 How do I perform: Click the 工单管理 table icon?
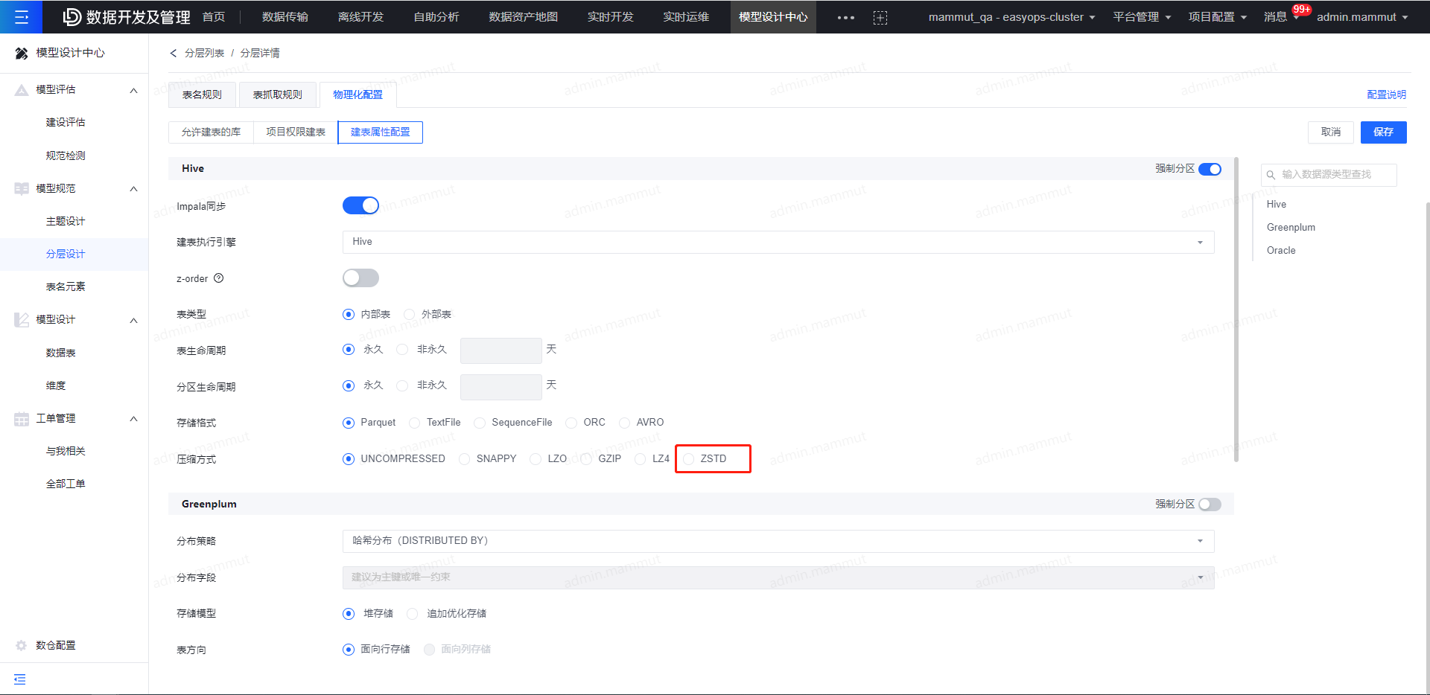[22, 418]
